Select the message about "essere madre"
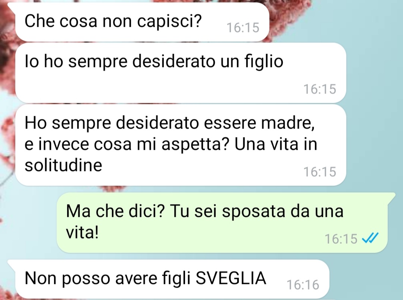 [x=181, y=145]
